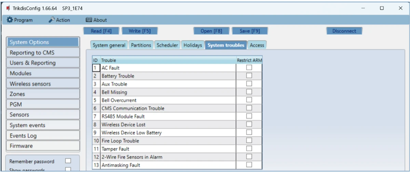This screenshot has width=410, height=173.
Task: Click the TrikdisConfig app icon in title bar
Action: coord(8,8)
